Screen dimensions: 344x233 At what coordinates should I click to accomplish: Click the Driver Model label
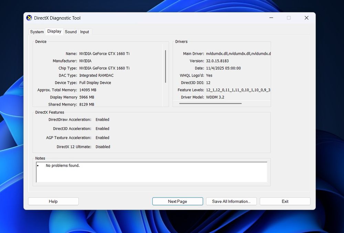[x=192, y=97]
